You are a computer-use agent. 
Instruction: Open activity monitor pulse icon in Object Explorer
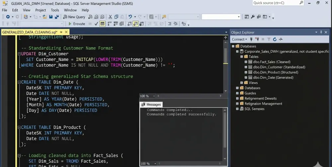tap(281, 39)
